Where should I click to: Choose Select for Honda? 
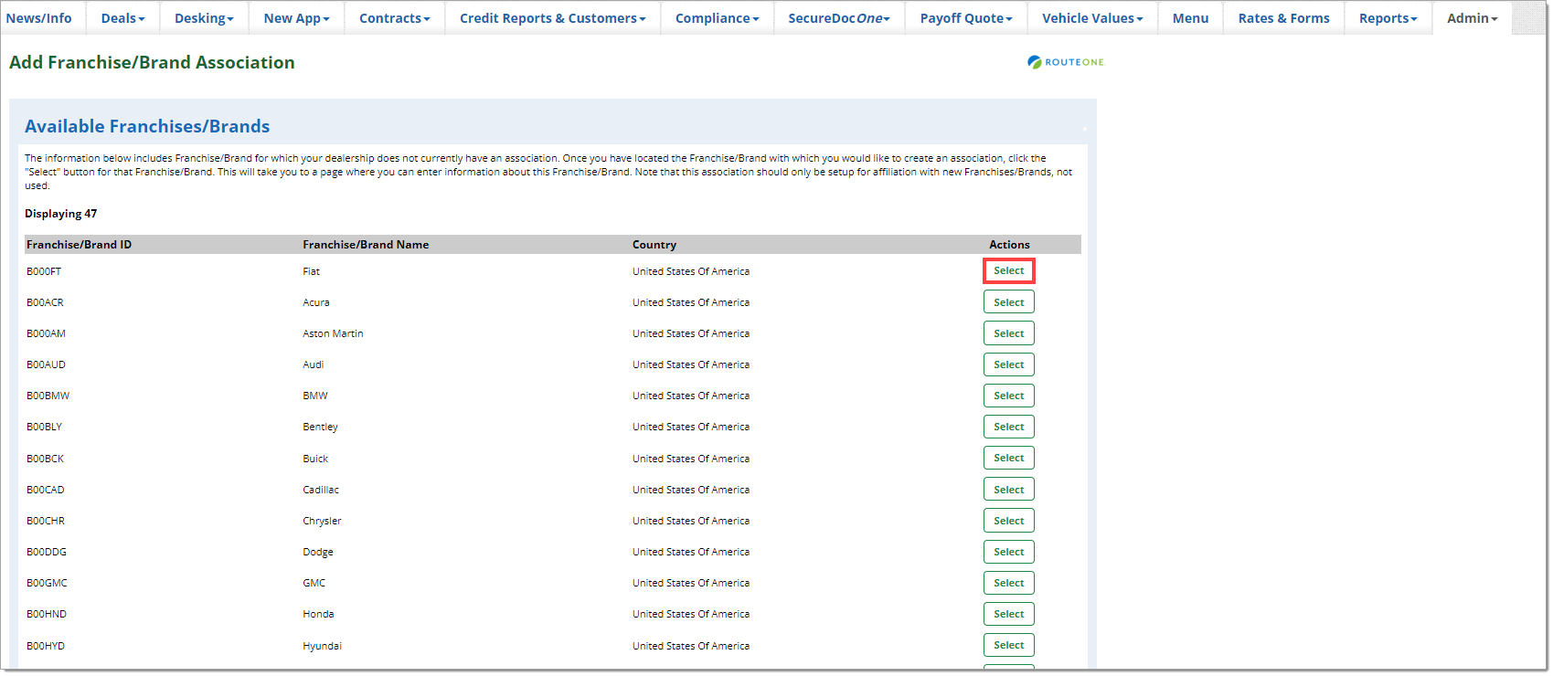point(1008,614)
